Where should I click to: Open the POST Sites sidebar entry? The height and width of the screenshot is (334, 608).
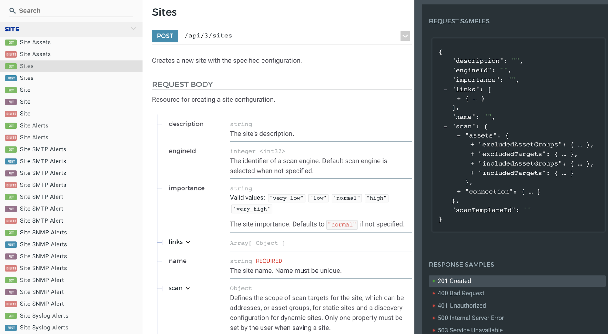26,78
